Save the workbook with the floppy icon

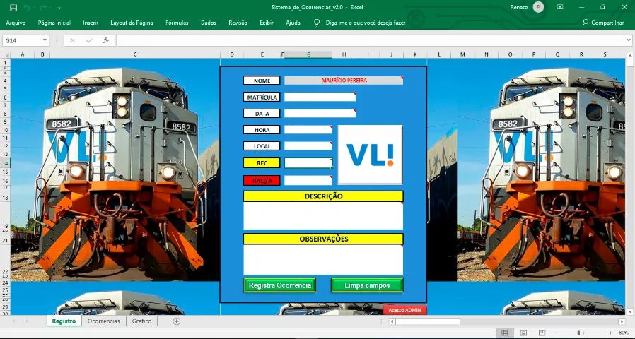click(13, 8)
